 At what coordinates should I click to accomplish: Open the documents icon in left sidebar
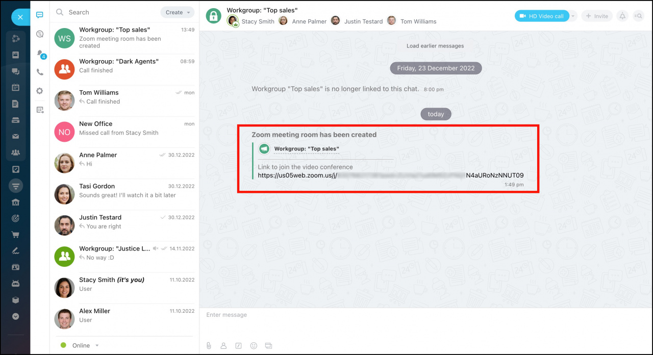[16, 104]
